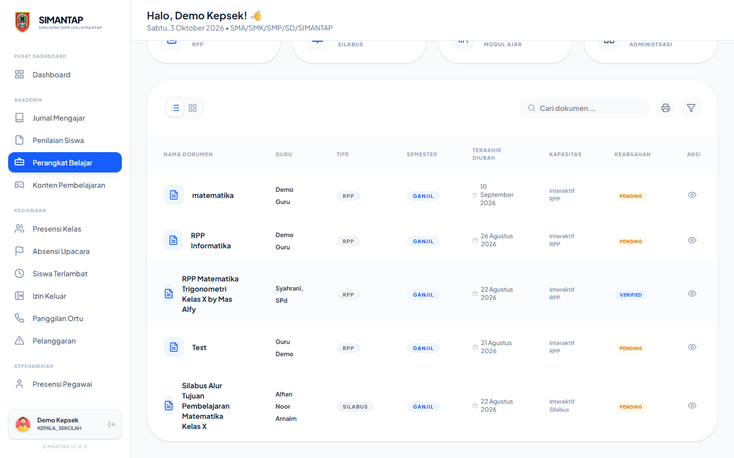Open the filter funnel icon
This screenshot has width=734, height=458.
[691, 108]
